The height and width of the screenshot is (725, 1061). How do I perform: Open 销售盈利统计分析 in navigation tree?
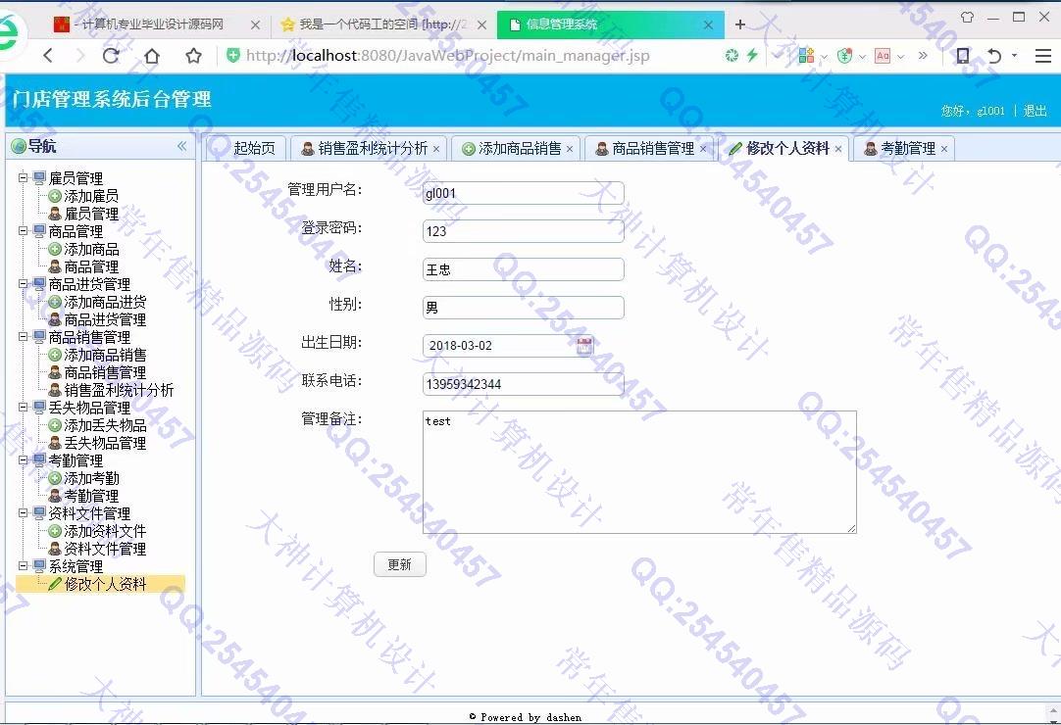(119, 390)
